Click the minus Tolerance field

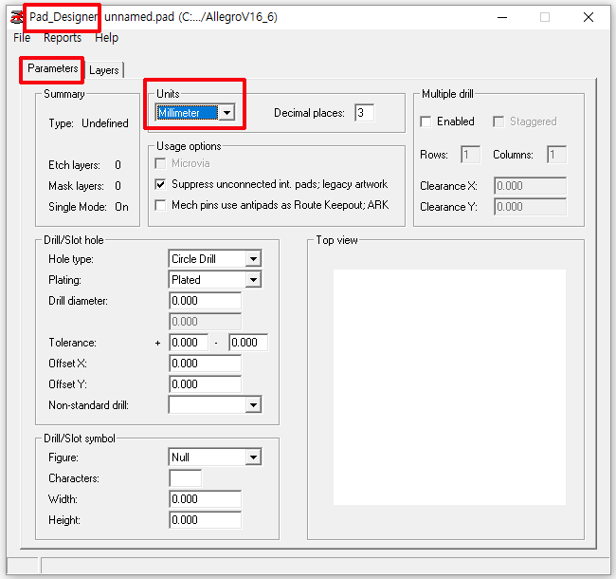point(248,343)
